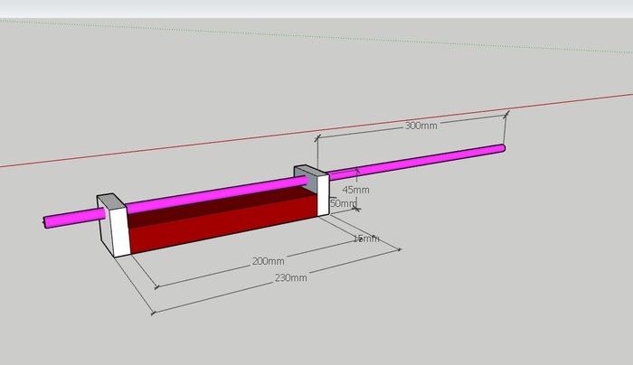Select the 300mm dimension label
633x365 pixels.
421,126
